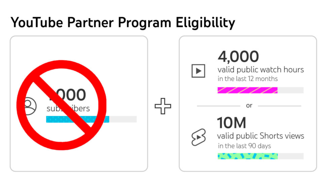Click the watch hours play icon
The width and height of the screenshot is (326, 183).
(198, 71)
